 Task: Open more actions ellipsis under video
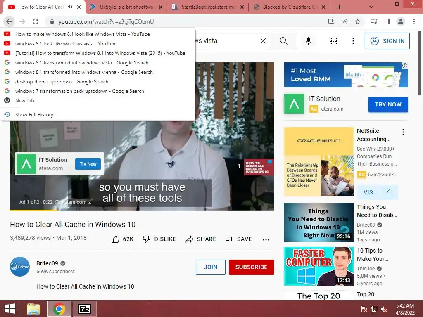click(x=266, y=239)
